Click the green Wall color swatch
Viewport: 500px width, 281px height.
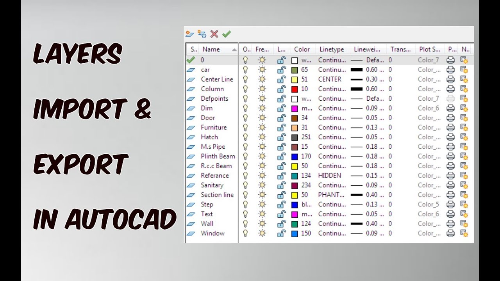coord(295,224)
